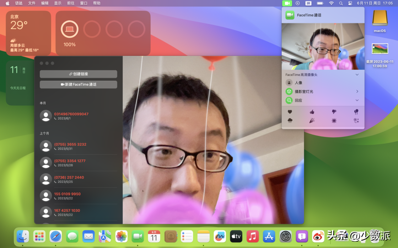Trigger the laser burst reaction
This screenshot has width=398, height=248.
pos(334,120)
